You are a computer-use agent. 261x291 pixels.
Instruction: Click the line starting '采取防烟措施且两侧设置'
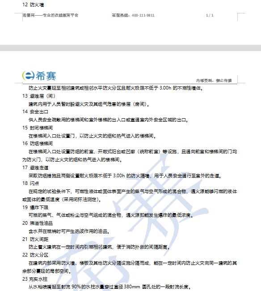click(x=125, y=175)
